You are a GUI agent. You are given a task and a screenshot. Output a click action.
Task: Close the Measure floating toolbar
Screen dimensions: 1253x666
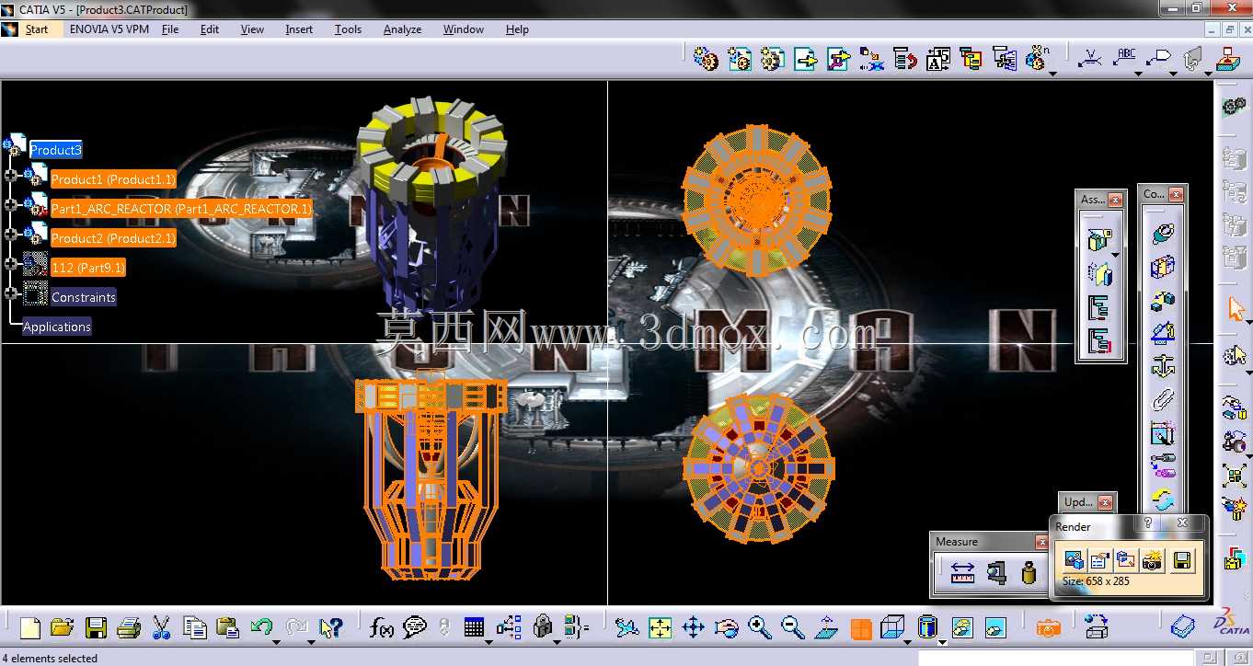1041,542
